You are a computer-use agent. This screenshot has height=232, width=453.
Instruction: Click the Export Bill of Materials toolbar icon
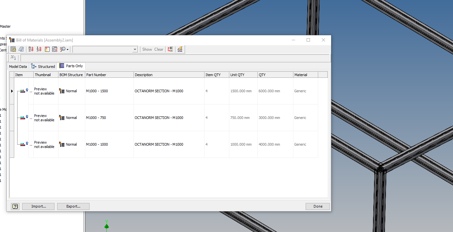click(13, 49)
